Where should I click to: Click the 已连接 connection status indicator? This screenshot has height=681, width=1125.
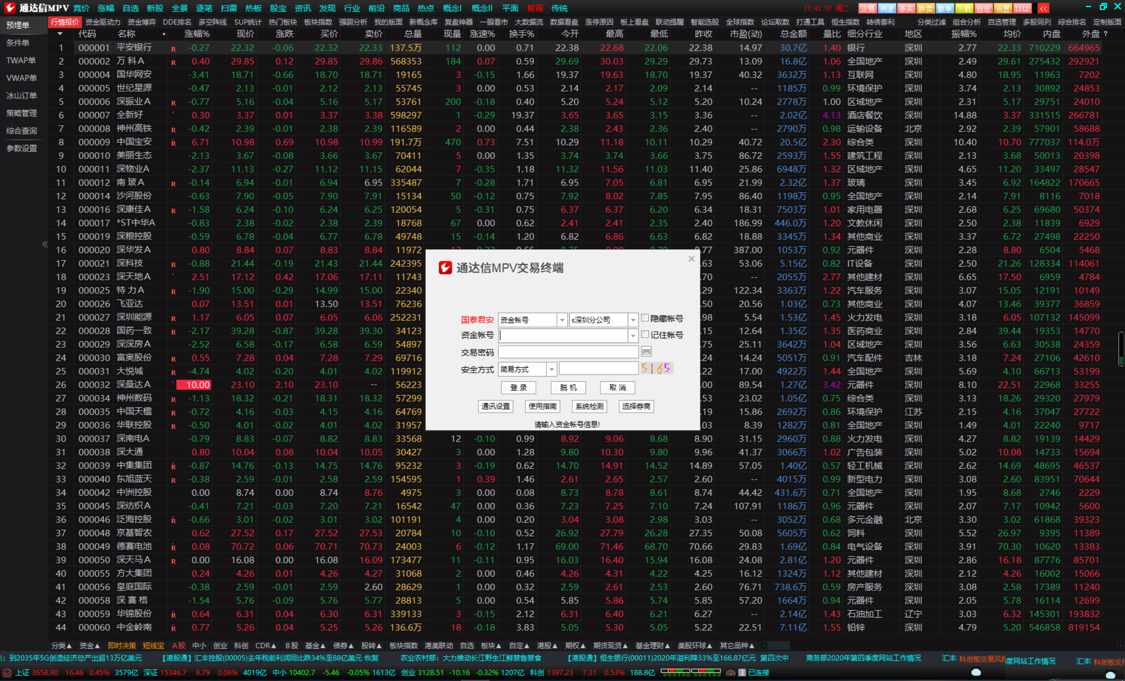click(x=758, y=673)
